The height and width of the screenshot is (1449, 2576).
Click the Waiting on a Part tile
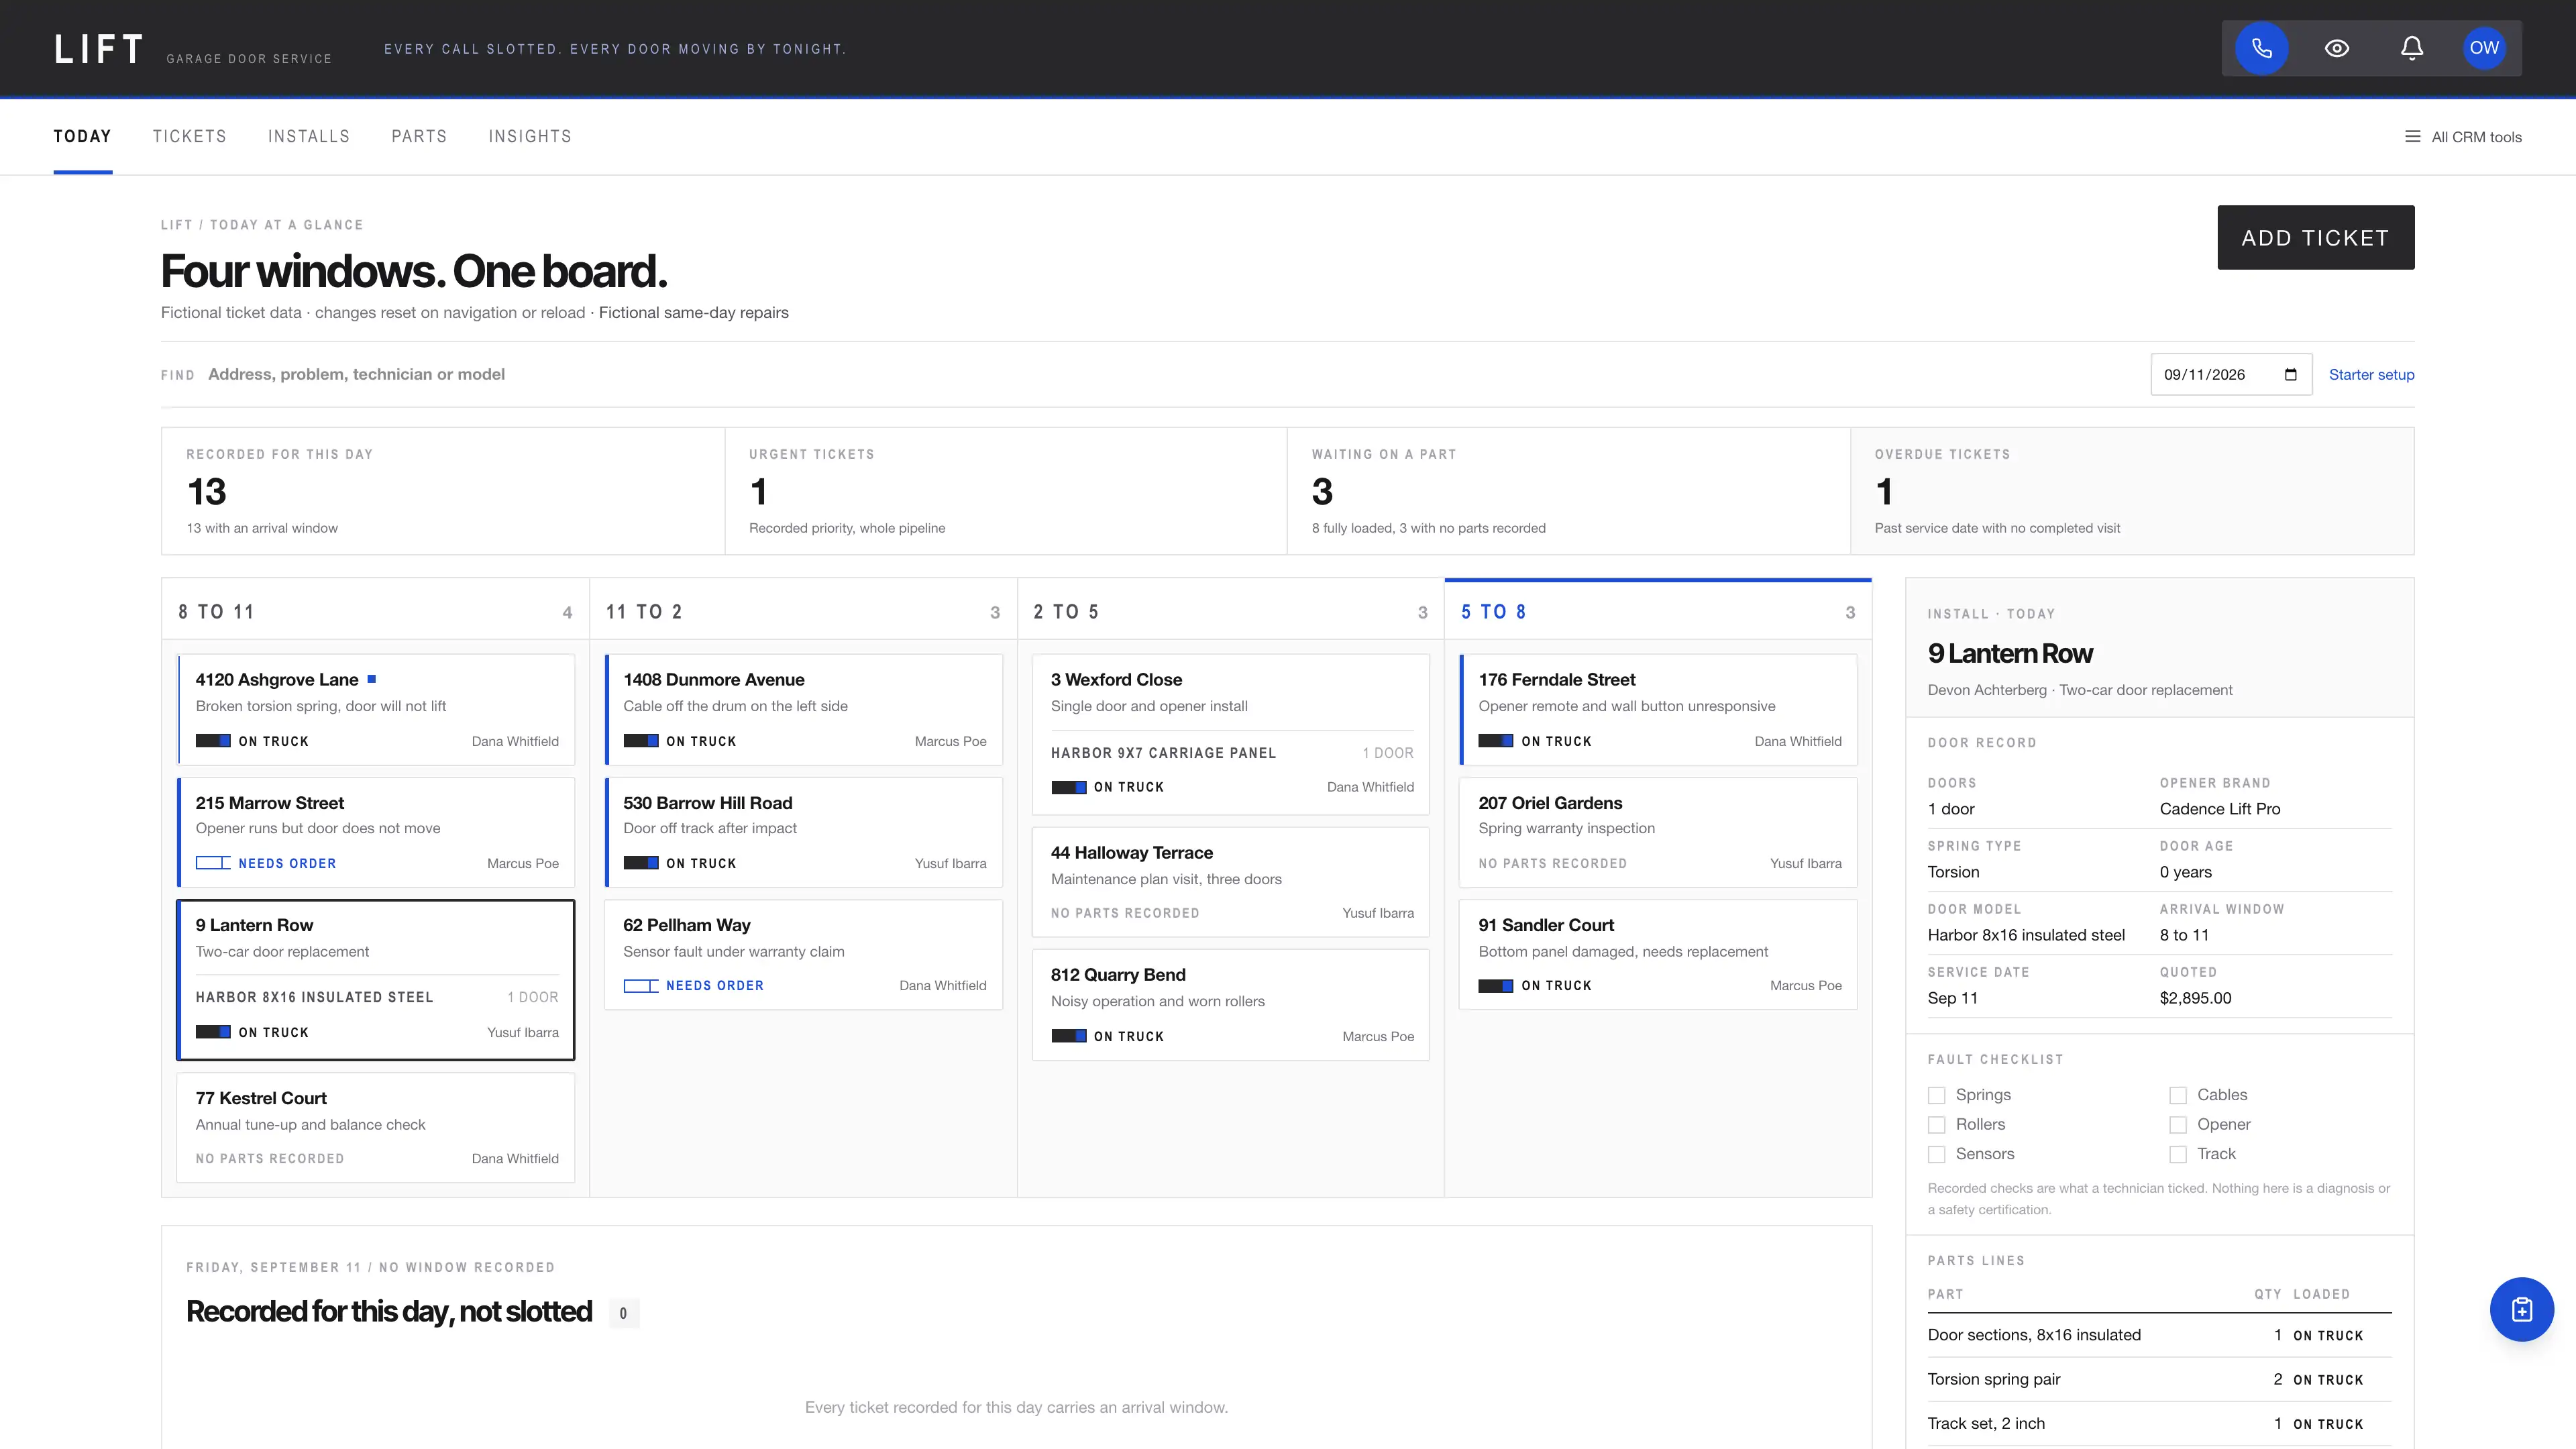(x=1568, y=491)
